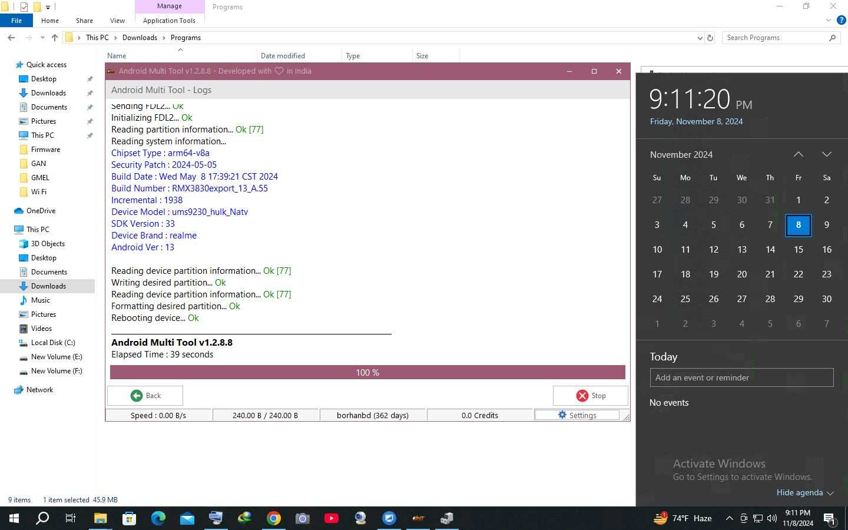Click Hide agenda in calendar flyout

pos(805,493)
